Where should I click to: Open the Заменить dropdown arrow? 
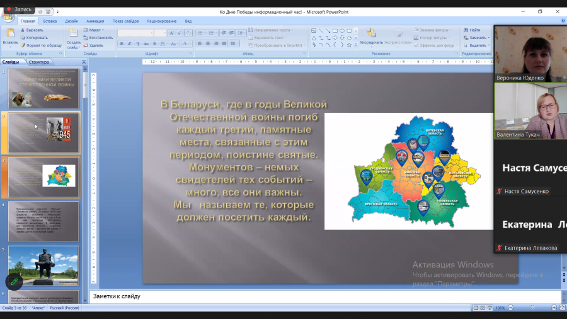pyautogui.click(x=489, y=38)
